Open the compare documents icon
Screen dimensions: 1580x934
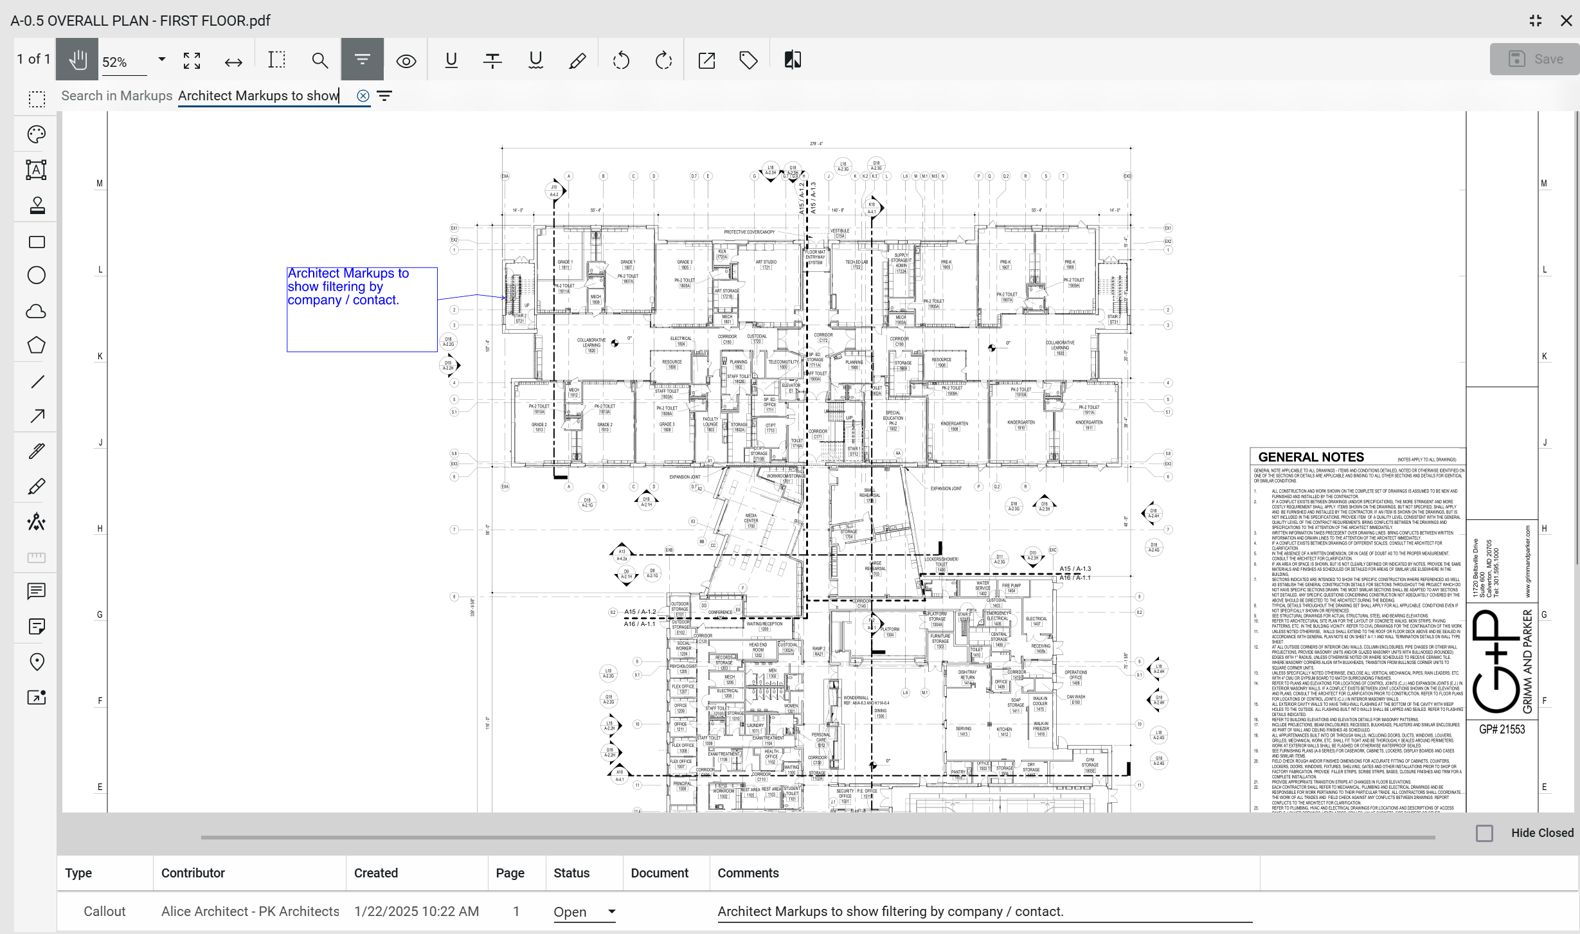click(x=792, y=60)
